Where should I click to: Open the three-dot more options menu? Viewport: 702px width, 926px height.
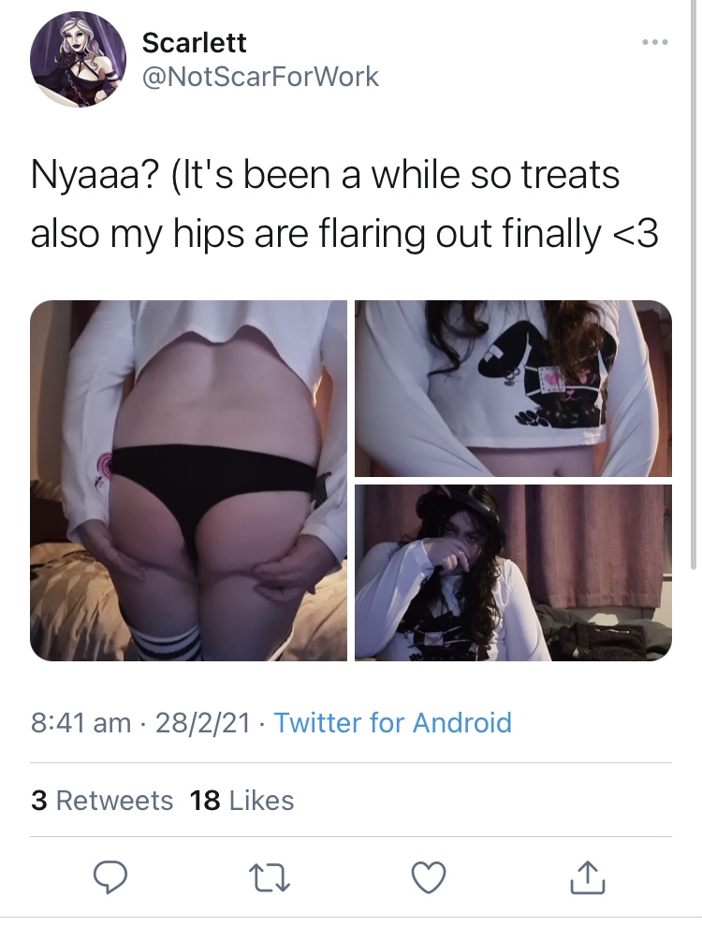(x=656, y=42)
